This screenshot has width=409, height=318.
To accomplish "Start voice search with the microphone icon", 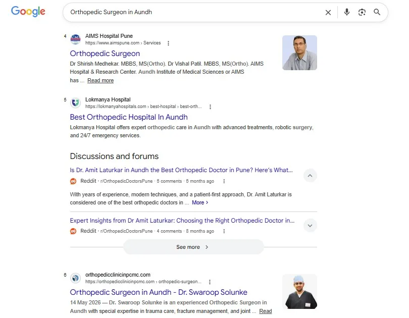I will tap(347, 12).
